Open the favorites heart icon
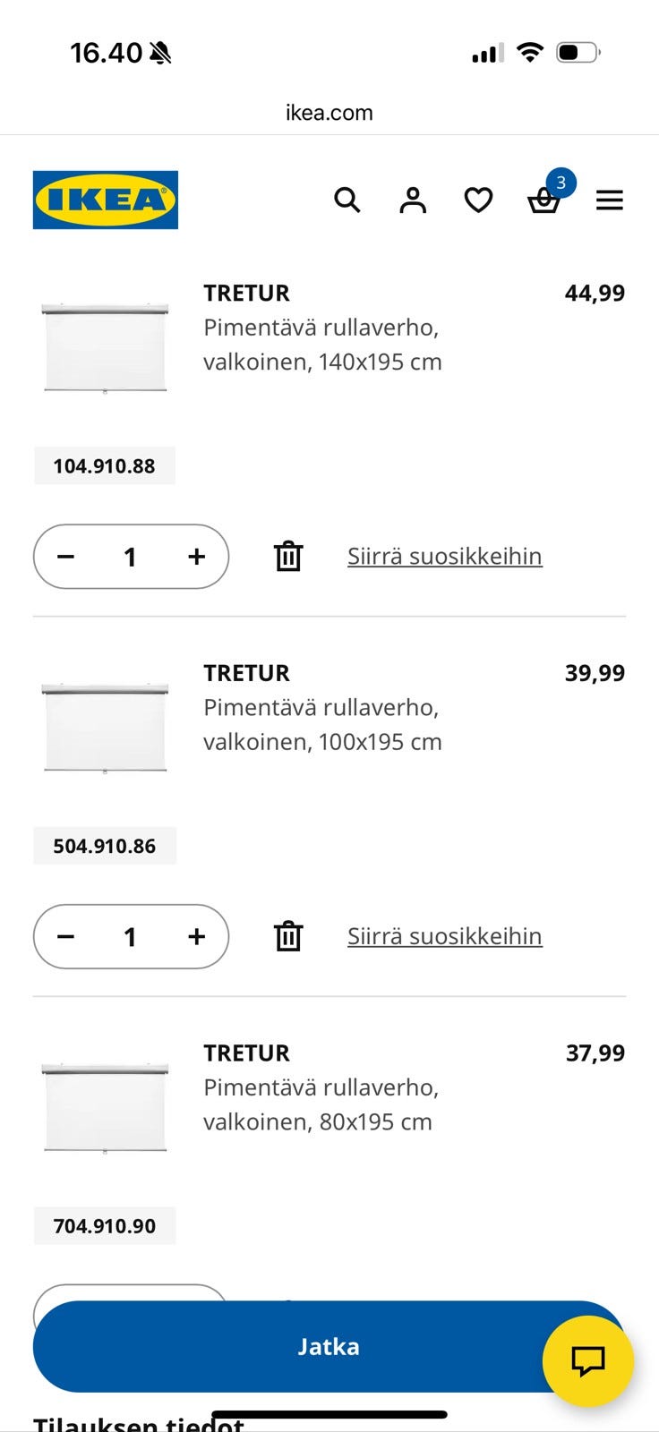This screenshot has height=1432, width=659. pos(478,200)
